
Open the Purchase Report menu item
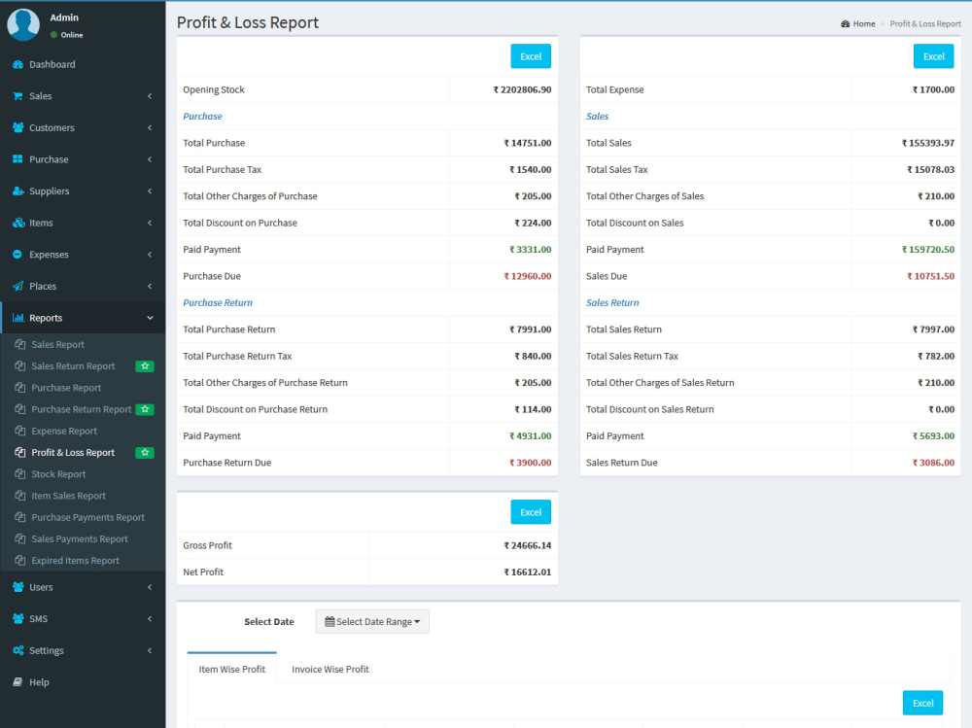[x=66, y=388]
